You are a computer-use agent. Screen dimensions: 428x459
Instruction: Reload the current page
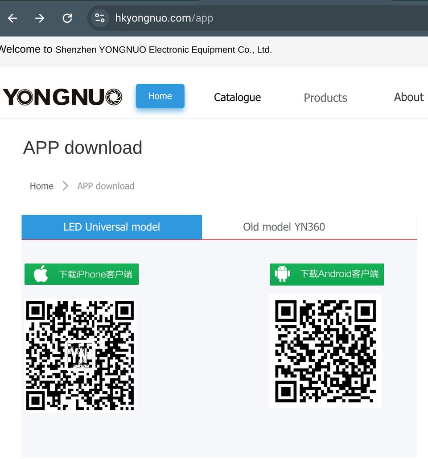coord(67,18)
